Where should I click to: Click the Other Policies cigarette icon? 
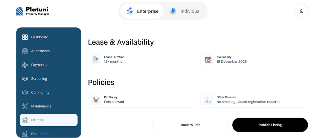(208, 100)
